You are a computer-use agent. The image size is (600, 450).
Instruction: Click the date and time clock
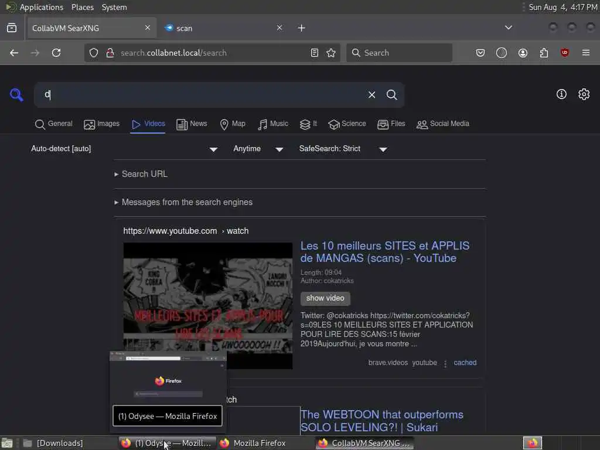(562, 7)
